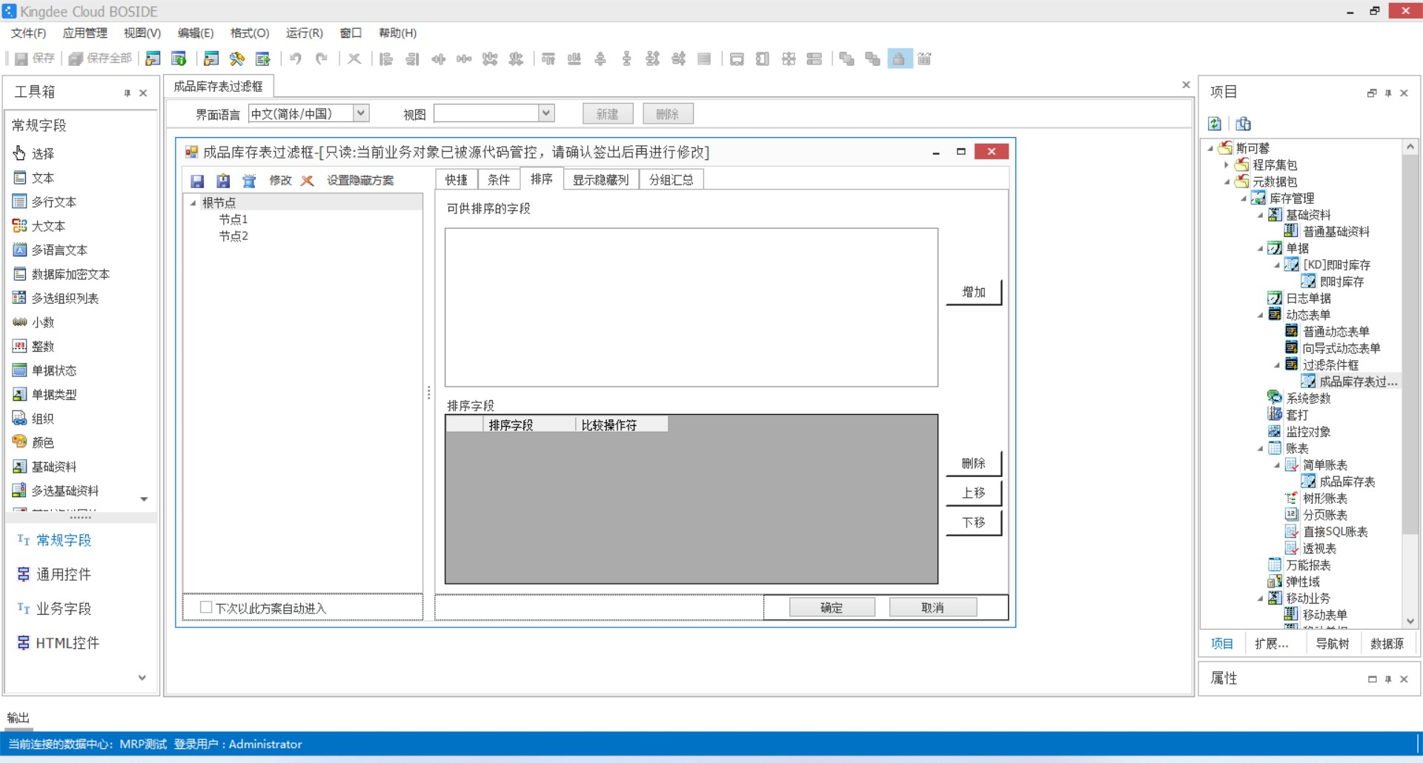
Task: Click 保存全部 in the main toolbar
Action: [x=100, y=59]
